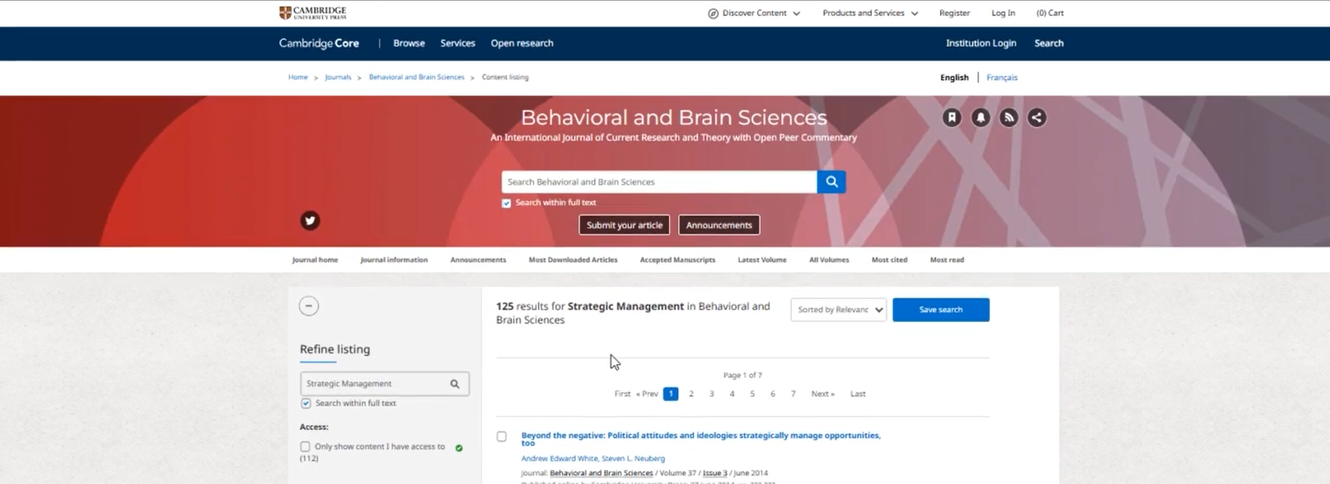Click the alert bell icon
The image size is (1330, 484).
(x=980, y=118)
